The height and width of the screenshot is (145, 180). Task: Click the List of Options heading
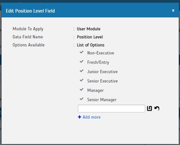pos(90,45)
